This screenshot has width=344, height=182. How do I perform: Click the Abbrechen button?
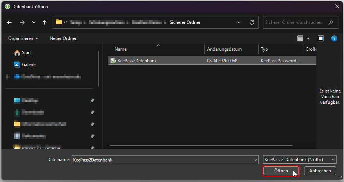(x=320, y=171)
